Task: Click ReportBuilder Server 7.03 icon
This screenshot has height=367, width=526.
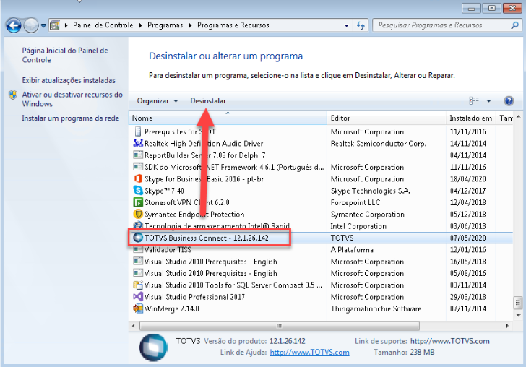Action: point(138,155)
